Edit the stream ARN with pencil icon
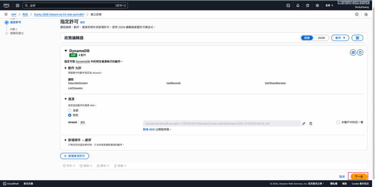375x187 pixels. tap(304, 123)
